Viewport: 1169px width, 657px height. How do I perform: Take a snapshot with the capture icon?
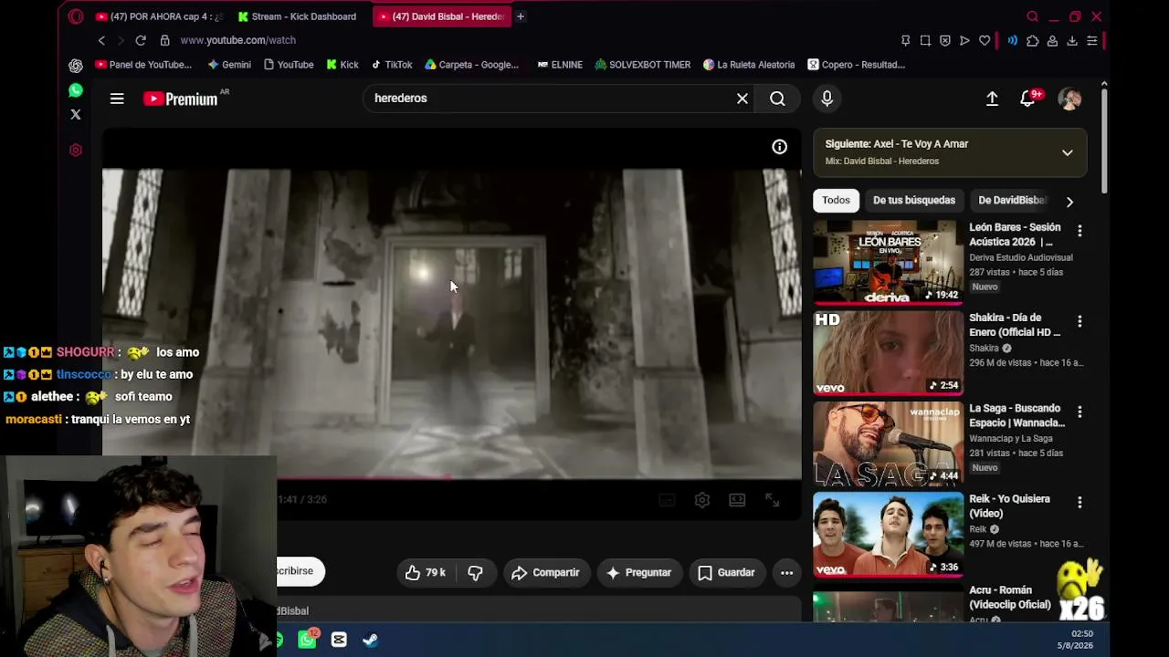(925, 40)
